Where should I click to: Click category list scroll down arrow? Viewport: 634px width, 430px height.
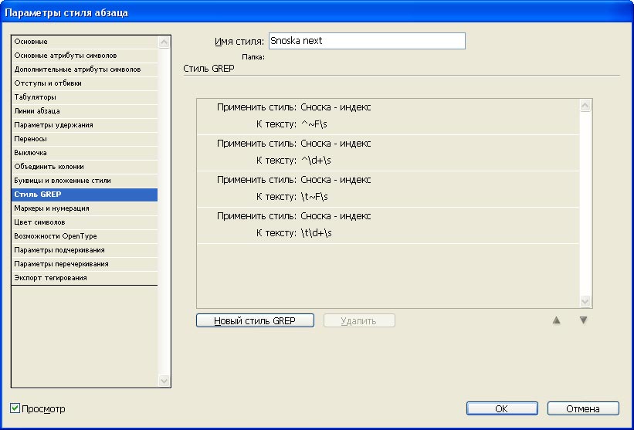coord(164,381)
